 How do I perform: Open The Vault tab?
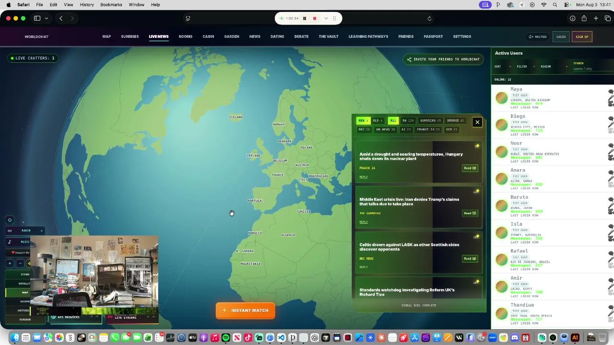(329, 36)
